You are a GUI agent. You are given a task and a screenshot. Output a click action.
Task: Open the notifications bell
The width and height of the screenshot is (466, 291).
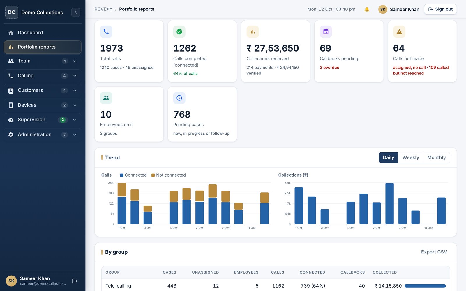pyautogui.click(x=367, y=9)
